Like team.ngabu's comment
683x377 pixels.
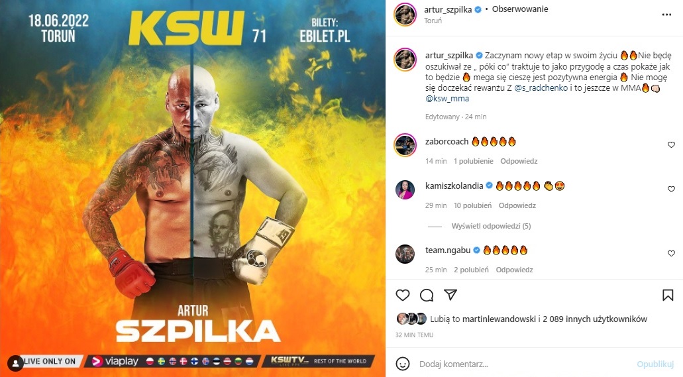pos(671,253)
